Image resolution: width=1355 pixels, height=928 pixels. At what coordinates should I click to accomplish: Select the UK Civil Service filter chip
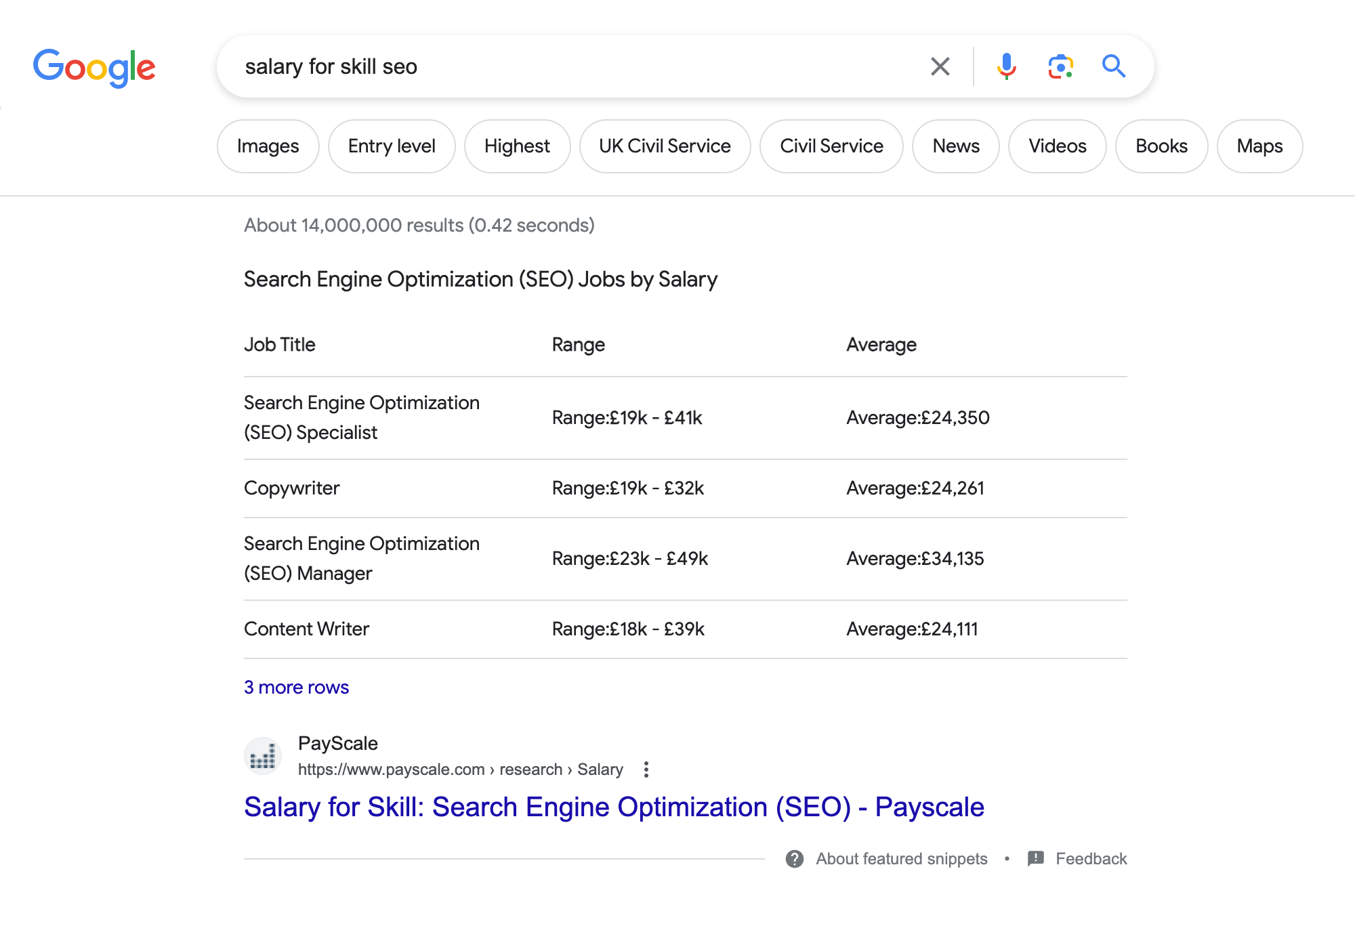665,146
